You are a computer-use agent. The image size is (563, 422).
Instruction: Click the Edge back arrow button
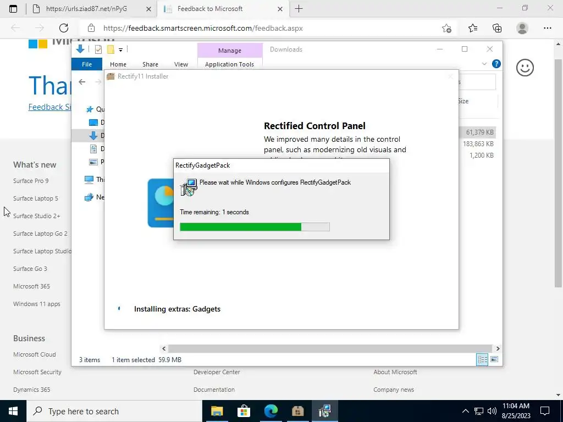15,28
